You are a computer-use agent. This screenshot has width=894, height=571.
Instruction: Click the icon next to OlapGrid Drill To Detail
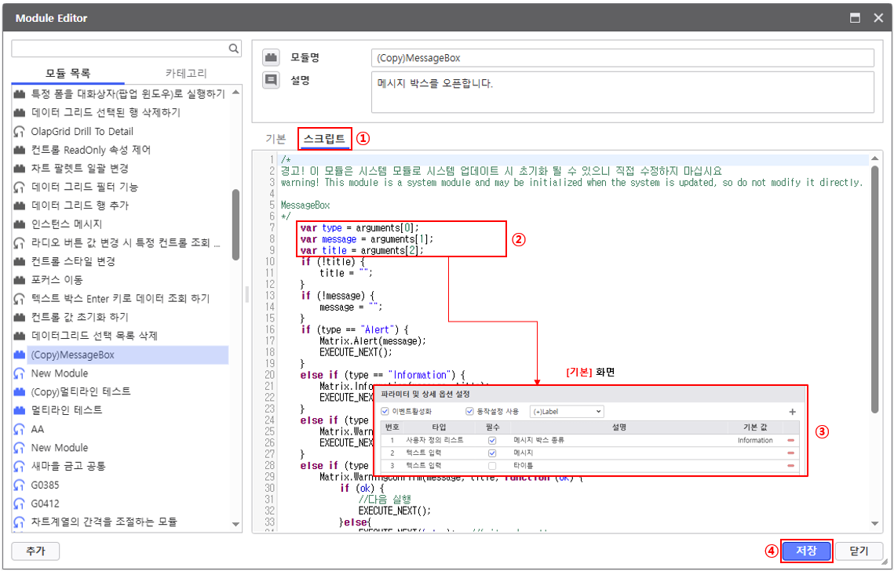tap(20, 132)
